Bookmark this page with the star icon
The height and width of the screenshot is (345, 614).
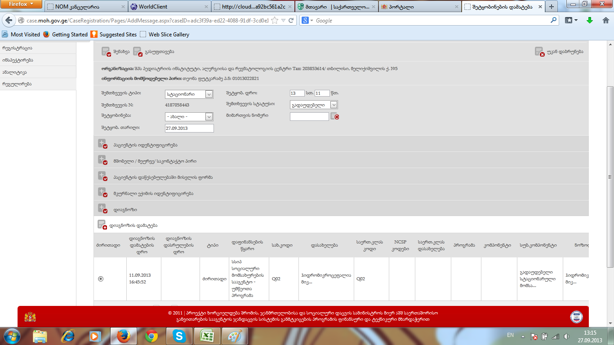click(275, 21)
